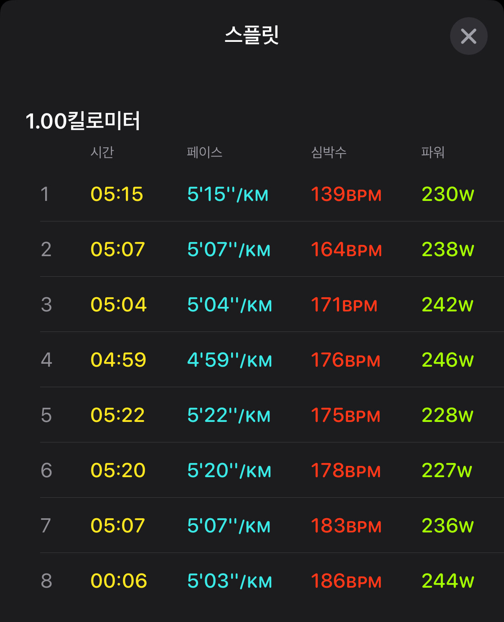504x622 pixels.
Task: Select the 4'59''/KM pace value
Action: (x=230, y=360)
